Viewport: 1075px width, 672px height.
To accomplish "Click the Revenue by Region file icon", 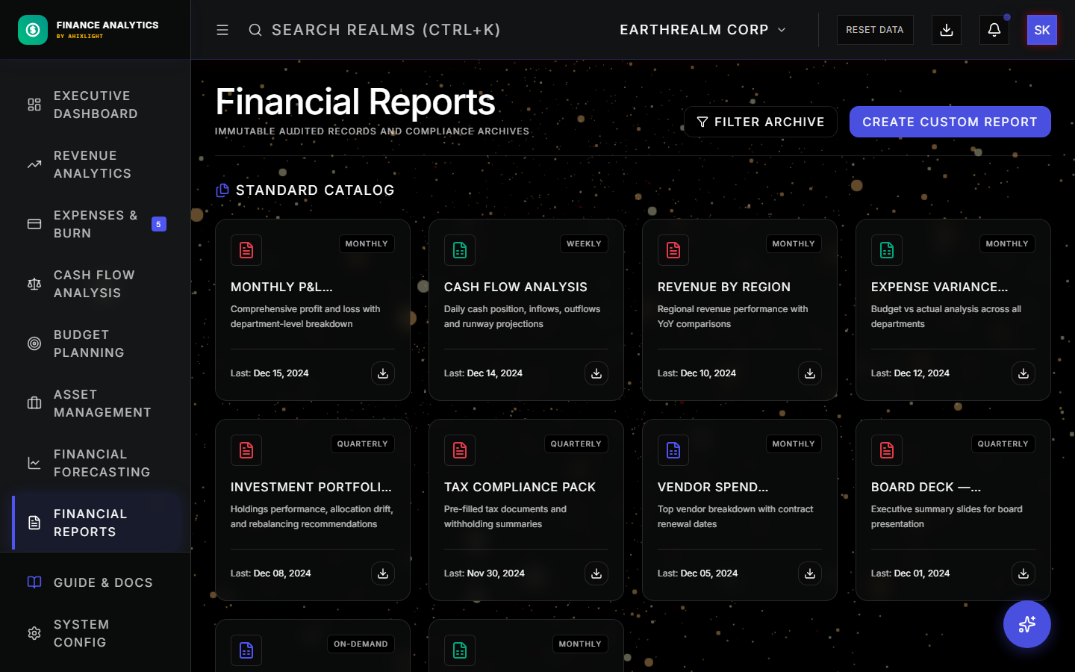I will [x=673, y=250].
